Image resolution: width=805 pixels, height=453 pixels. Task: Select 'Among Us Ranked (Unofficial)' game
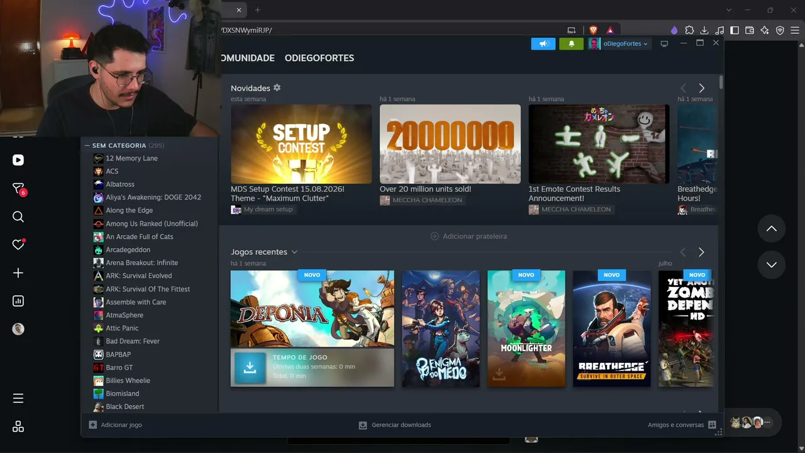(152, 223)
